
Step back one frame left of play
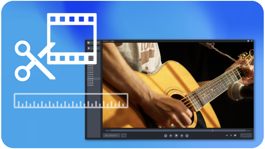[171, 135]
